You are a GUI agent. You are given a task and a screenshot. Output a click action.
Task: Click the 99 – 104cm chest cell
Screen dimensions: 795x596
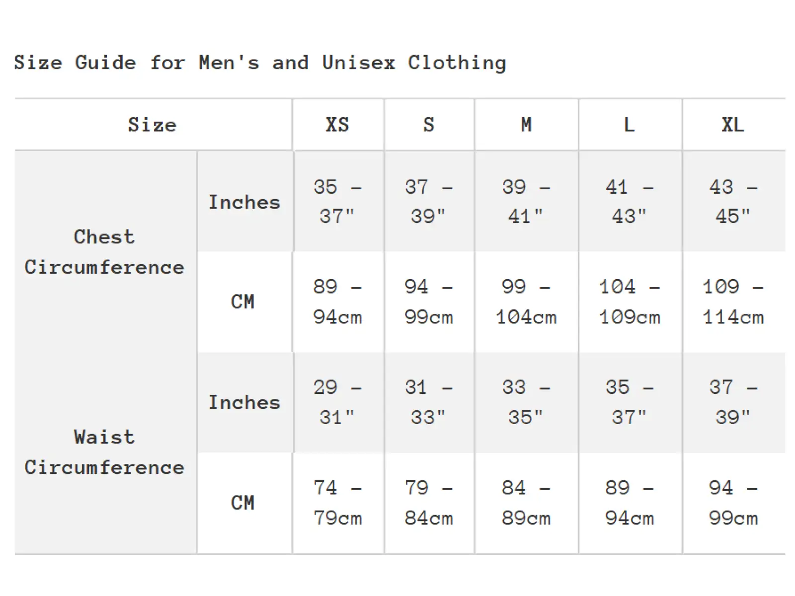pos(526,302)
